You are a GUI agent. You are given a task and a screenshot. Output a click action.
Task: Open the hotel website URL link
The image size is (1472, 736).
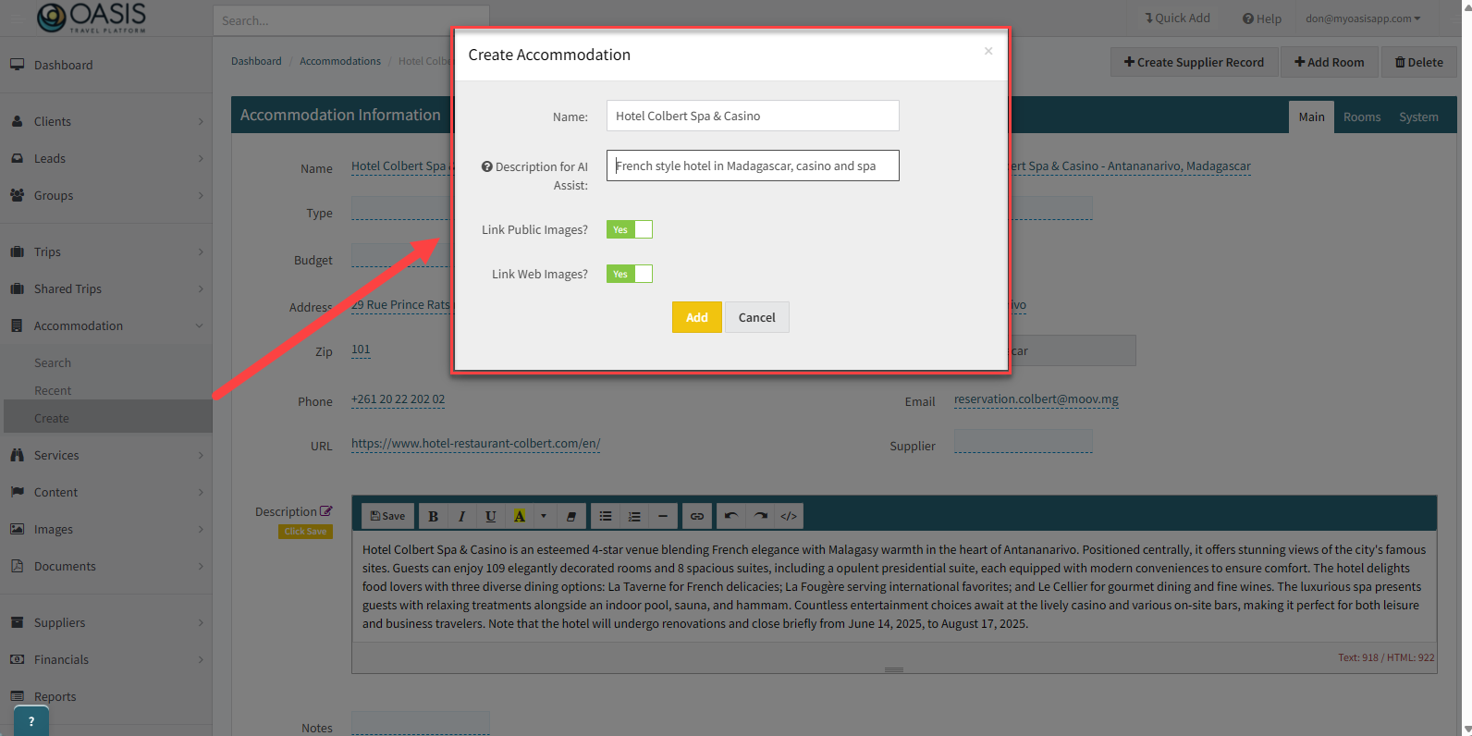475,444
